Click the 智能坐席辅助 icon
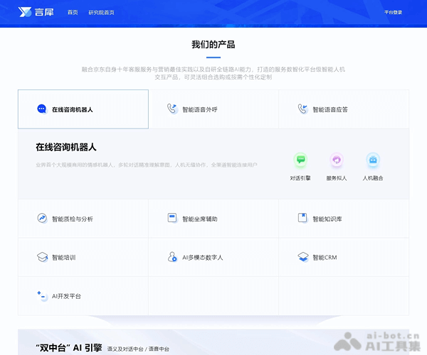This screenshot has height=355, width=427. tap(172, 219)
